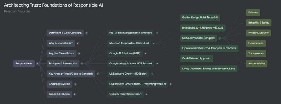Expand the Why Responsible AI? chevron
281x104 pixels.
tap(78, 43)
